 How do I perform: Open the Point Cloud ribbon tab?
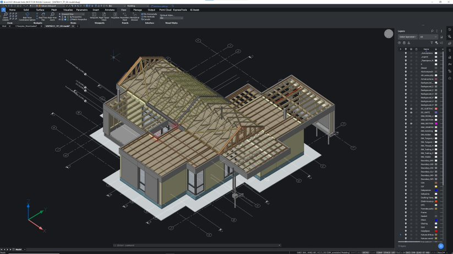165,10
